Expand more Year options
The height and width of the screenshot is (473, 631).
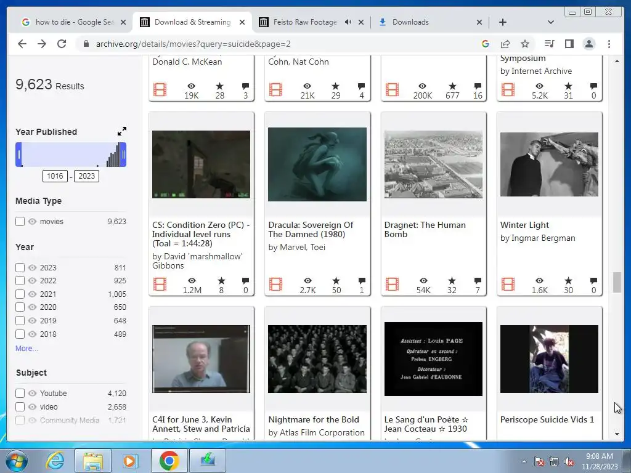point(26,349)
